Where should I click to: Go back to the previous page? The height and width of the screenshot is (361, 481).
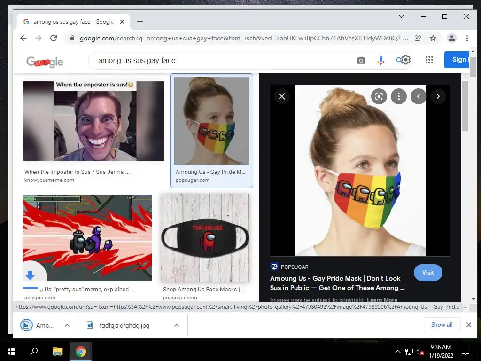pos(23,38)
